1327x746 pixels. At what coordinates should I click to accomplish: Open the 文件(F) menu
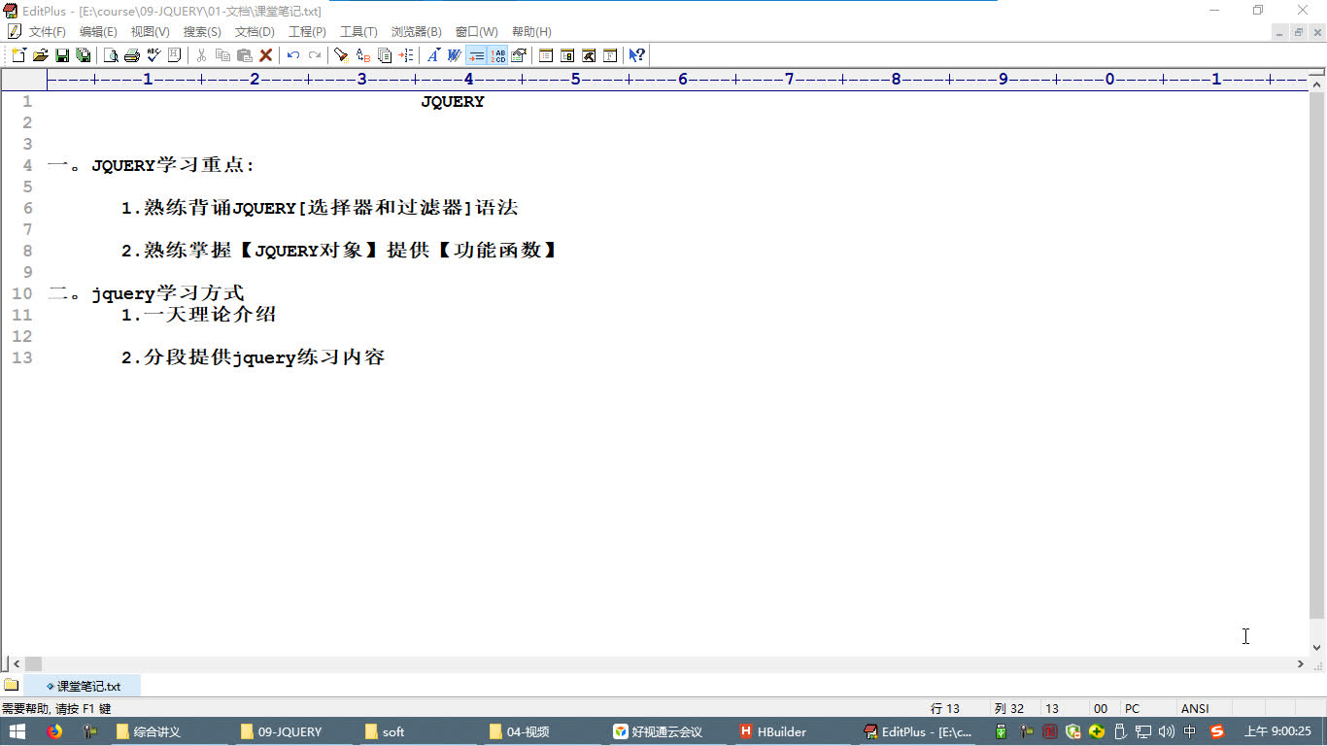coord(47,32)
